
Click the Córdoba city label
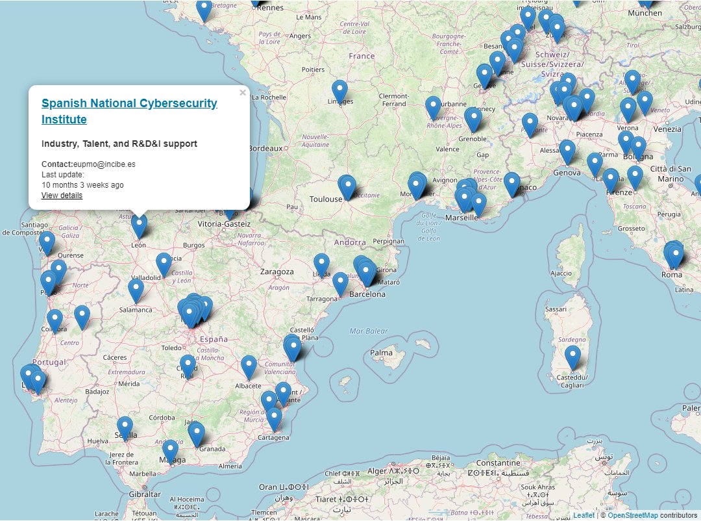(x=162, y=418)
